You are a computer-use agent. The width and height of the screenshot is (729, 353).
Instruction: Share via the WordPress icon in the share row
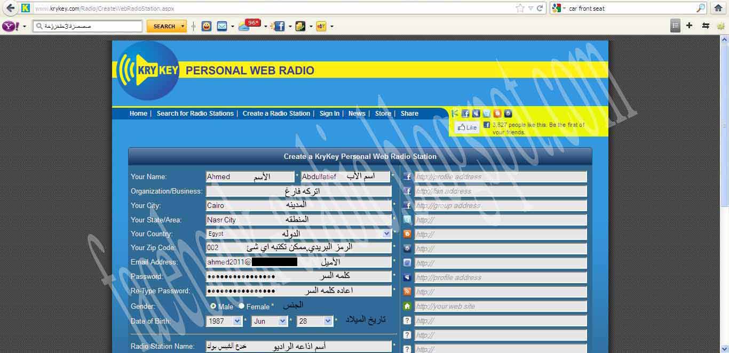[508, 113]
